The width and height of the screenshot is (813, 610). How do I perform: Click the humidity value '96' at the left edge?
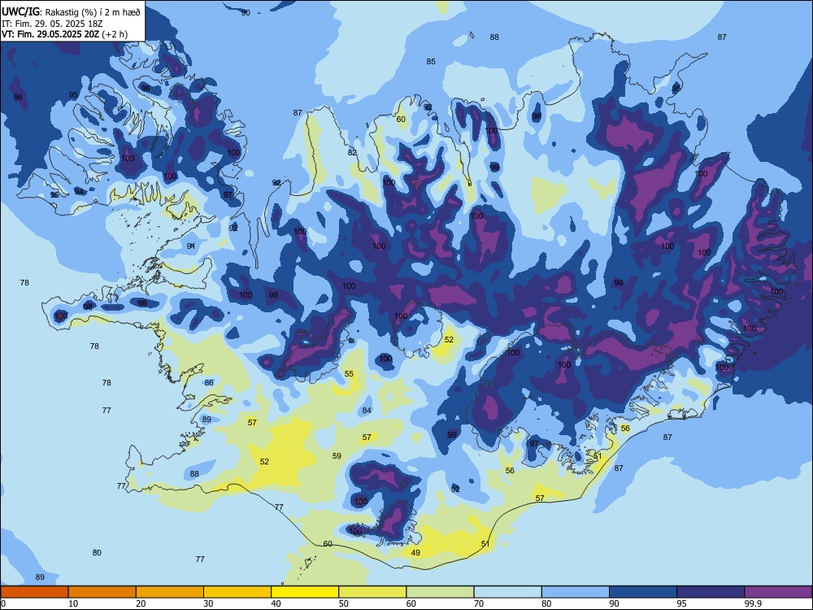pos(18,98)
